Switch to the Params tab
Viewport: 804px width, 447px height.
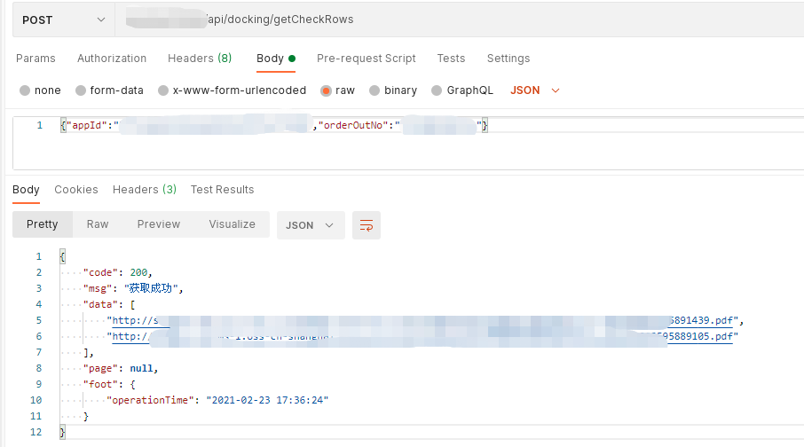35,59
